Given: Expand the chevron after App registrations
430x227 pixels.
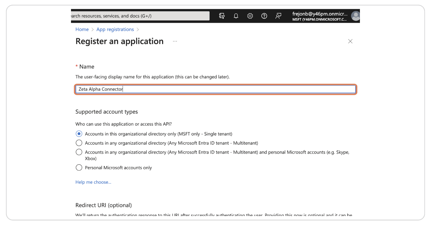Looking at the screenshot, I should pos(137,29).
